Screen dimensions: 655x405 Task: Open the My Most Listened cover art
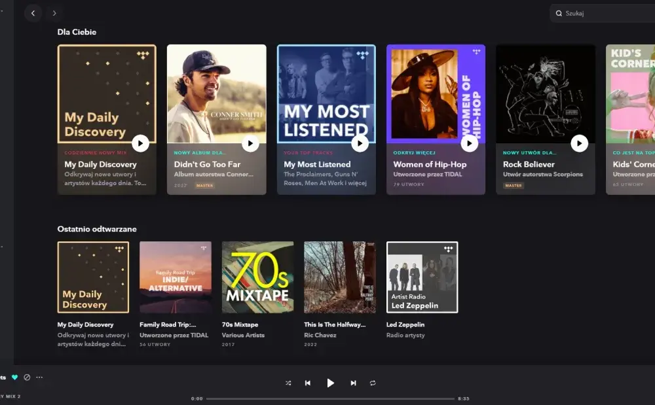tap(326, 94)
